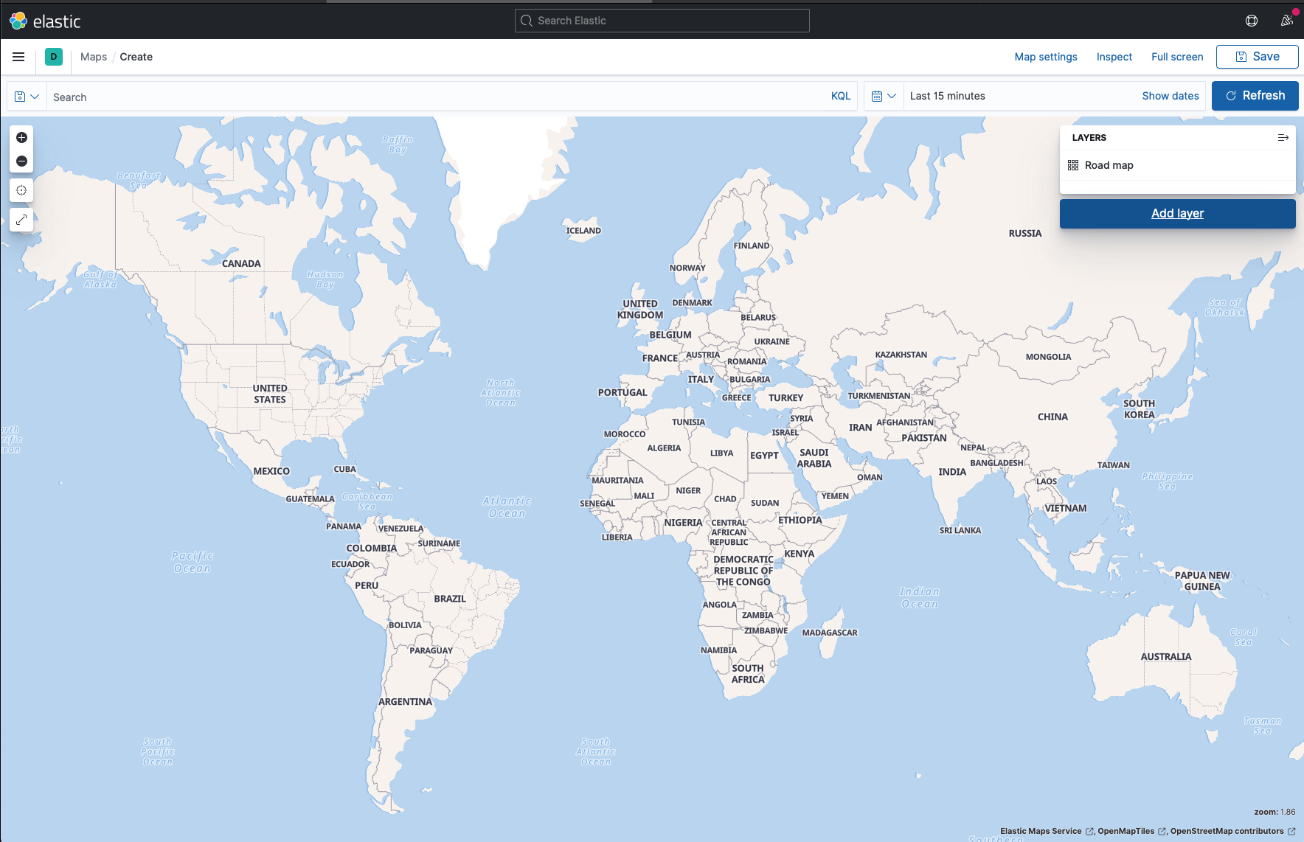Toggle the KQL query language switch
The height and width of the screenshot is (842, 1304).
[x=840, y=96]
